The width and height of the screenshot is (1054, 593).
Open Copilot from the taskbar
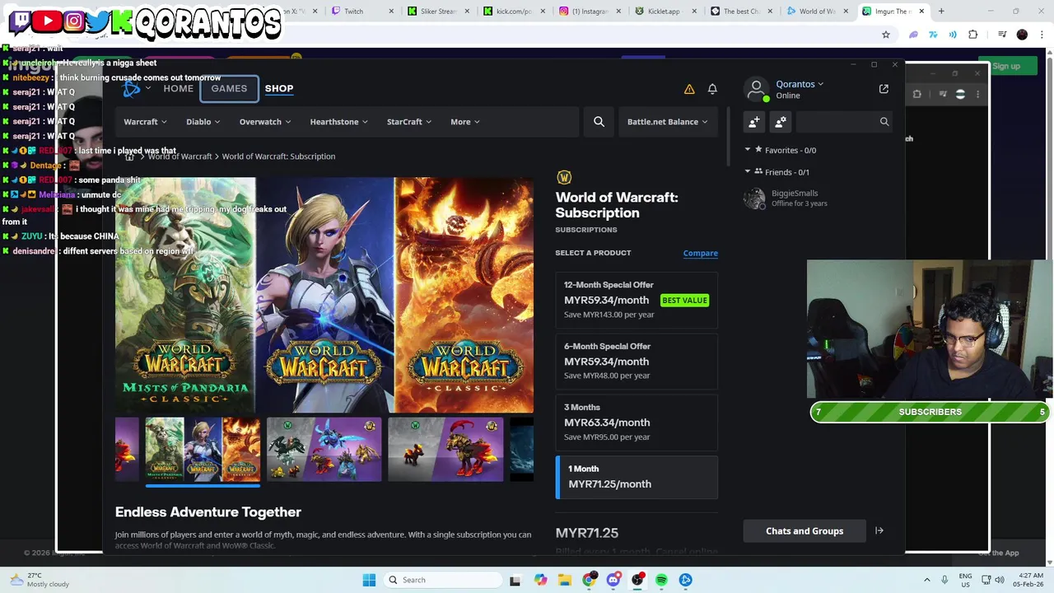(x=540, y=580)
